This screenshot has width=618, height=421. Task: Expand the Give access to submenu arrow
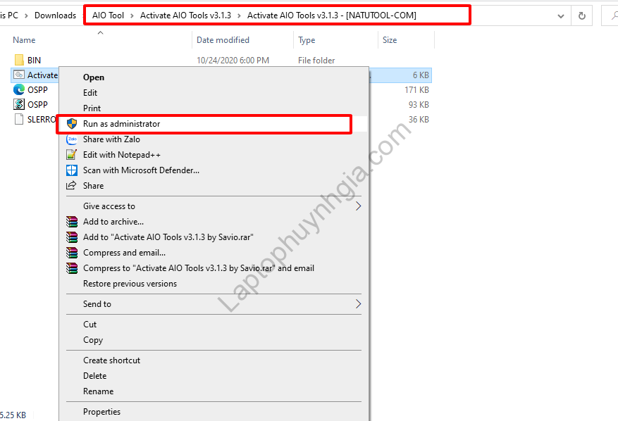pyautogui.click(x=358, y=206)
